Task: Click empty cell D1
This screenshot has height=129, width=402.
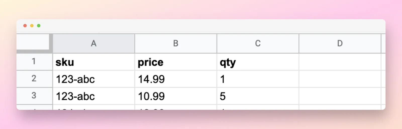Action: (340, 62)
